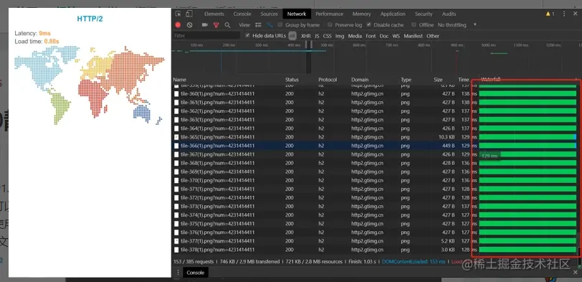Screen dimensions: 582x282
Task: Click file icon of tile-360(1).png row
Action: tap(176, 93)
